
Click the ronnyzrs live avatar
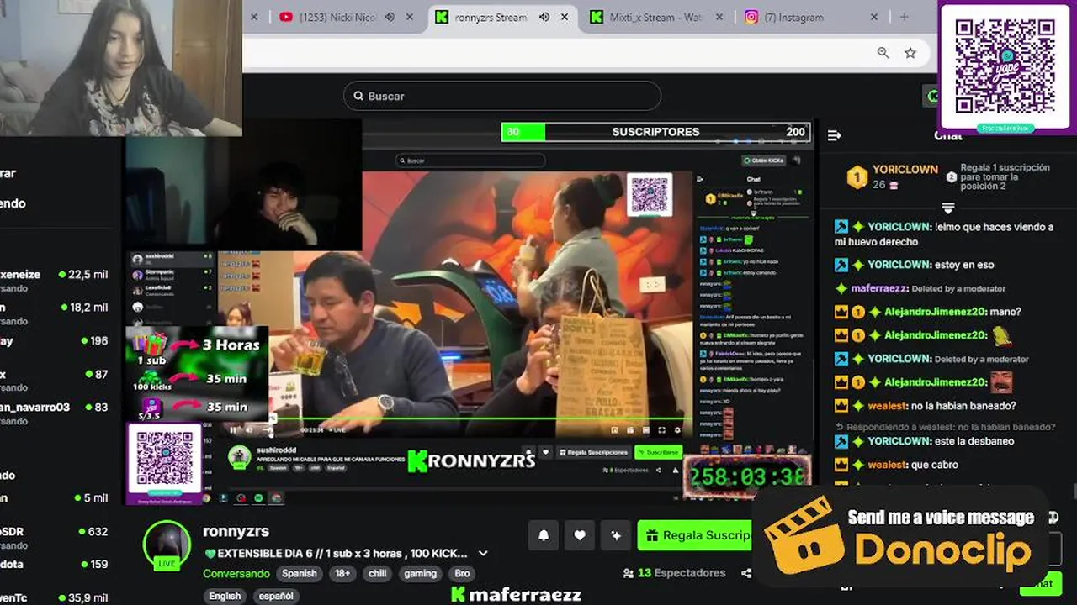click(167, 544)
